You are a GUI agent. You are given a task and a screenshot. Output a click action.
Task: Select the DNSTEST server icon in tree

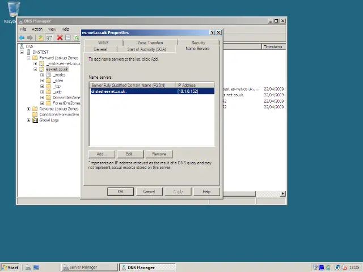click(x=29, y=52)
